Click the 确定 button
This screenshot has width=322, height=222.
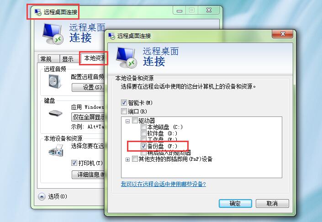[x=235, y=204]
